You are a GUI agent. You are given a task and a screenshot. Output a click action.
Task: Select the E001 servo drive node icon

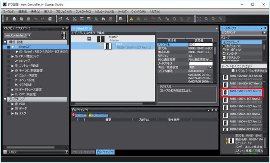click(108, 46)
